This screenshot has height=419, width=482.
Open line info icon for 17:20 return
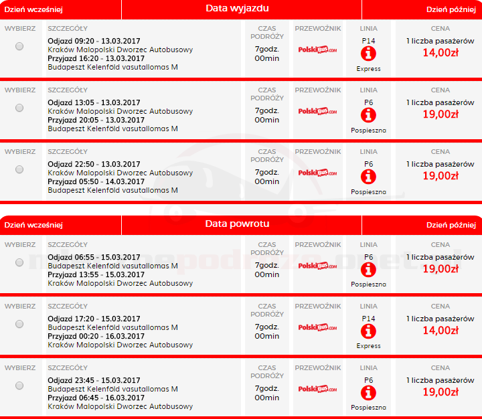tap(368, 331)
